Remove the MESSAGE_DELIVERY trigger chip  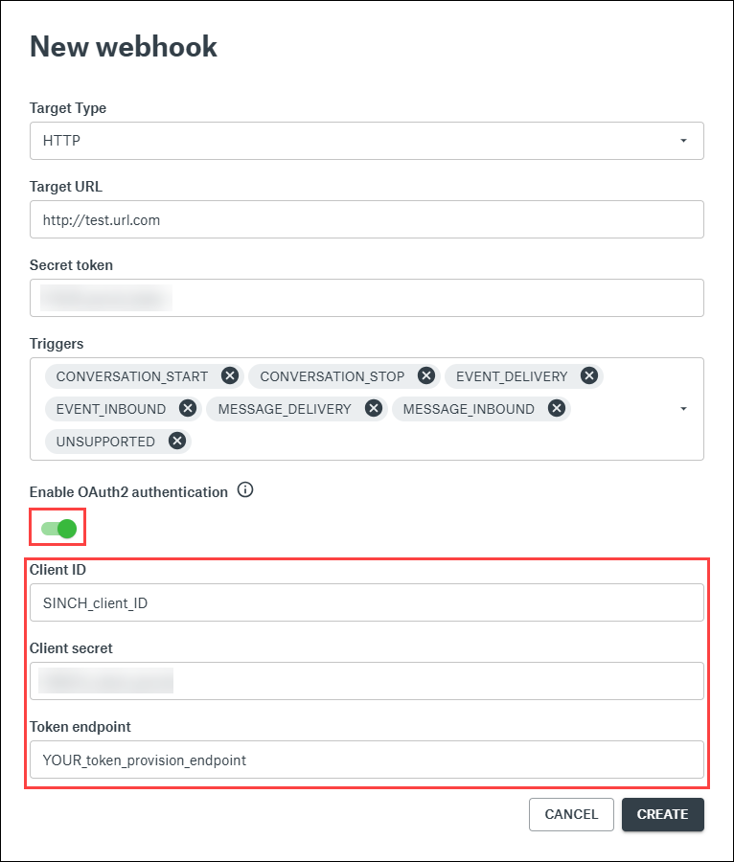(x=374, y=409)
